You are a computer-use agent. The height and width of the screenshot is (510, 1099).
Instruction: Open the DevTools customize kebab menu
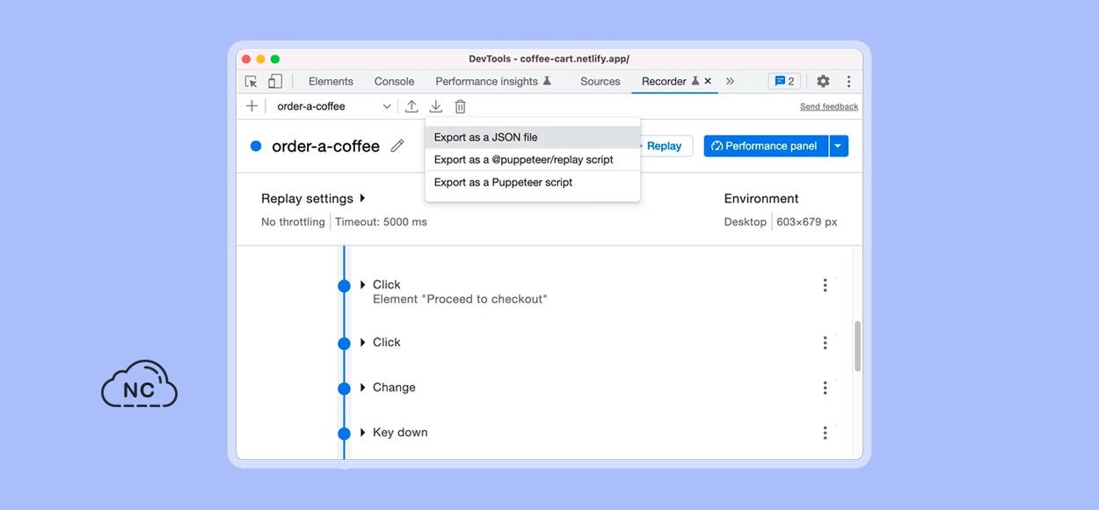[848, 81]
